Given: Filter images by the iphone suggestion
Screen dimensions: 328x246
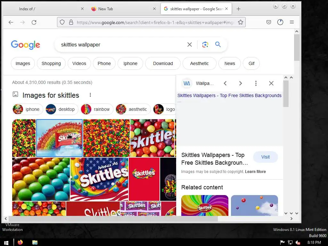Looking at the screenshot, I should (28, 109).
